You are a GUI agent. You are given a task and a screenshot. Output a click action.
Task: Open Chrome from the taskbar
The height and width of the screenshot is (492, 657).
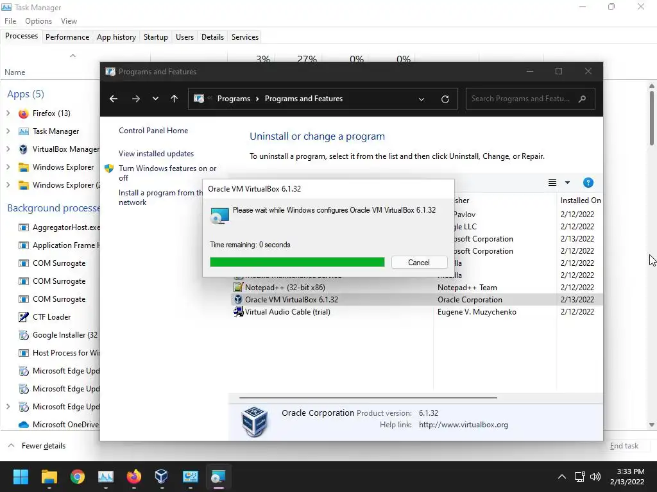tap(78, 477)
